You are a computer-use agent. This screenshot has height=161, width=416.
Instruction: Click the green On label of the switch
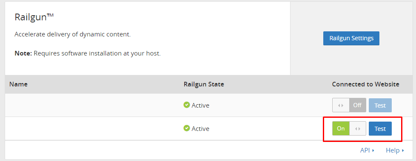[x=341, y=129]
